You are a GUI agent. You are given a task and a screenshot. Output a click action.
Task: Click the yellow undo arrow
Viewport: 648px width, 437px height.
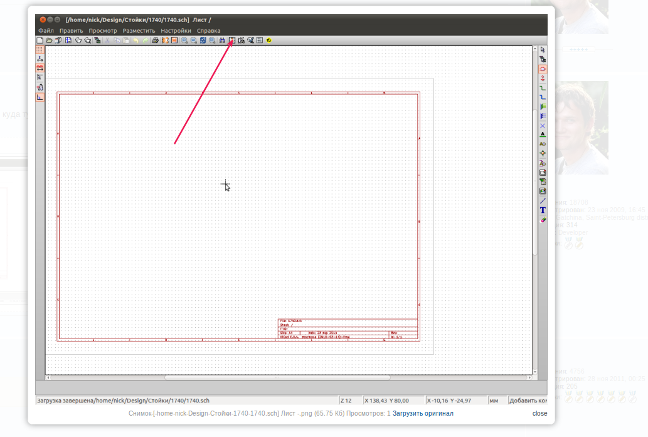tap(135, 40)
